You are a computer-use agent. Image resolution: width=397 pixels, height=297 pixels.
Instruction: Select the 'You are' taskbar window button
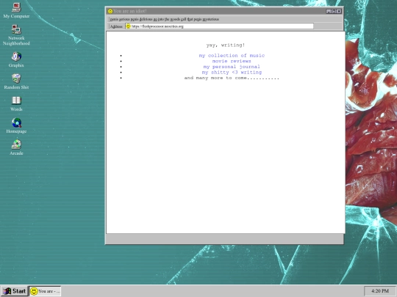click(45, 291)
